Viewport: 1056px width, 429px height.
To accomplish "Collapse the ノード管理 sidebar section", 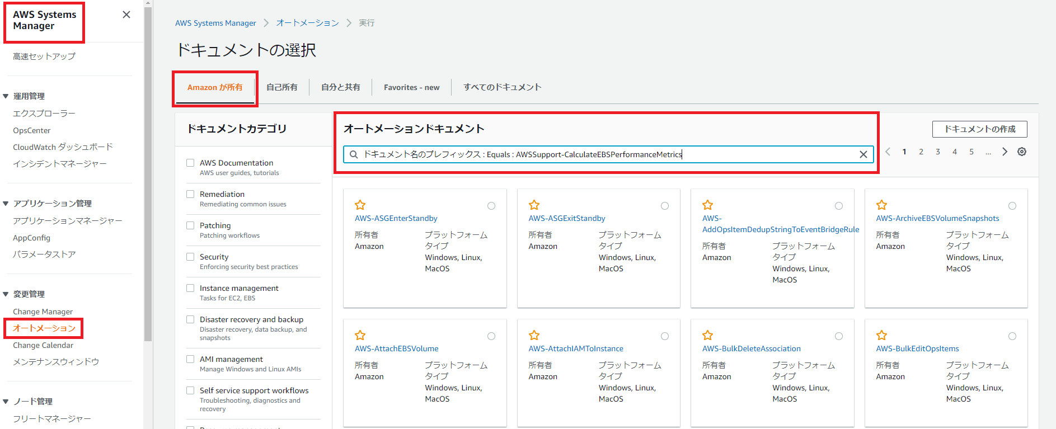I will [6, 402].
